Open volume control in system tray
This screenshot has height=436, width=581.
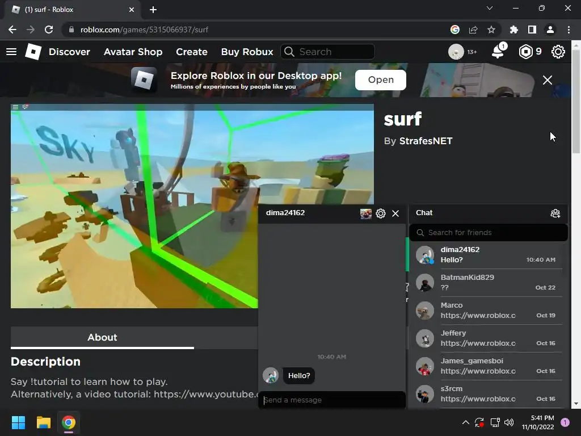coord(509,422)
